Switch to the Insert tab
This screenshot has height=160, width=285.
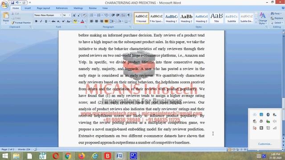28,8
